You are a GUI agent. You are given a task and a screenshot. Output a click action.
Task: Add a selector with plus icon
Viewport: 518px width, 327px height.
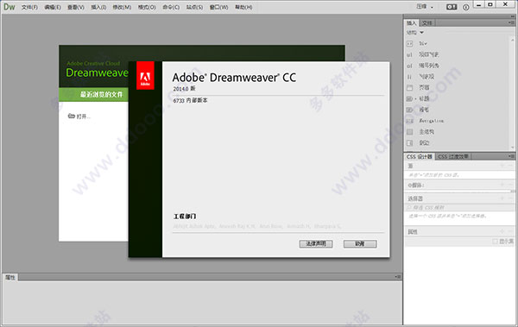pyautogui.click(x=502, y=198)
